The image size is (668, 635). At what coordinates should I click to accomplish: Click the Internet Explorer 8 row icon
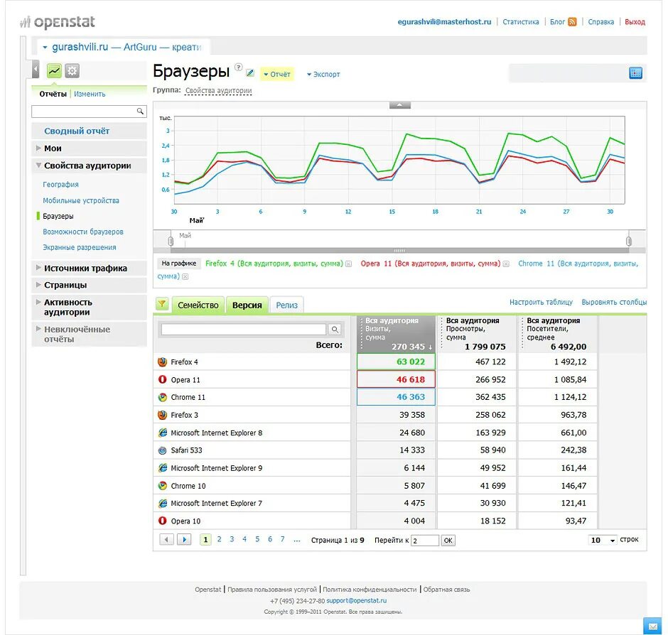(x=162, y=433)
